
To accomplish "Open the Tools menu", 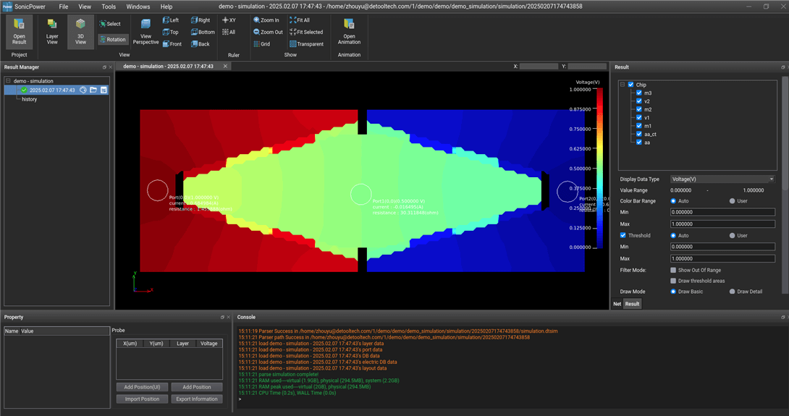I will (109, 7).
